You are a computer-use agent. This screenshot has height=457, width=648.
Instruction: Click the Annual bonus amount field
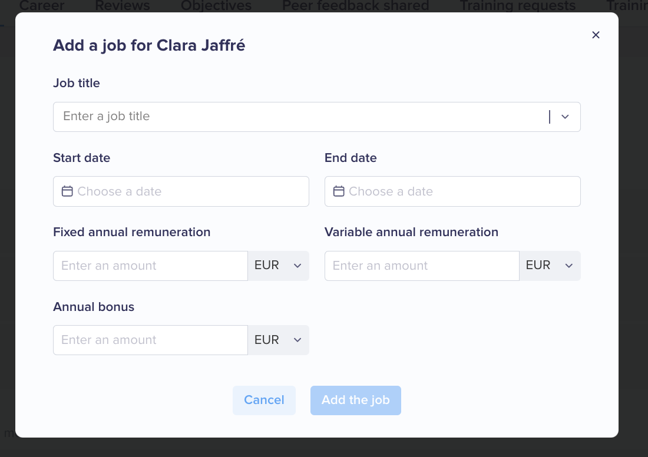click(150, 340)
